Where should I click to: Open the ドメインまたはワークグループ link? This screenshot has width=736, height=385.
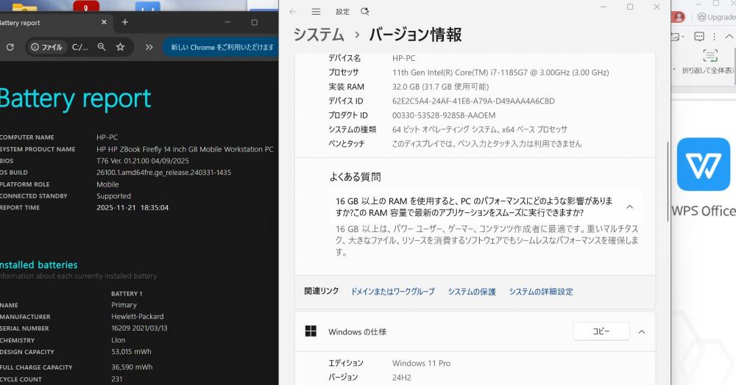pos(393,292)
